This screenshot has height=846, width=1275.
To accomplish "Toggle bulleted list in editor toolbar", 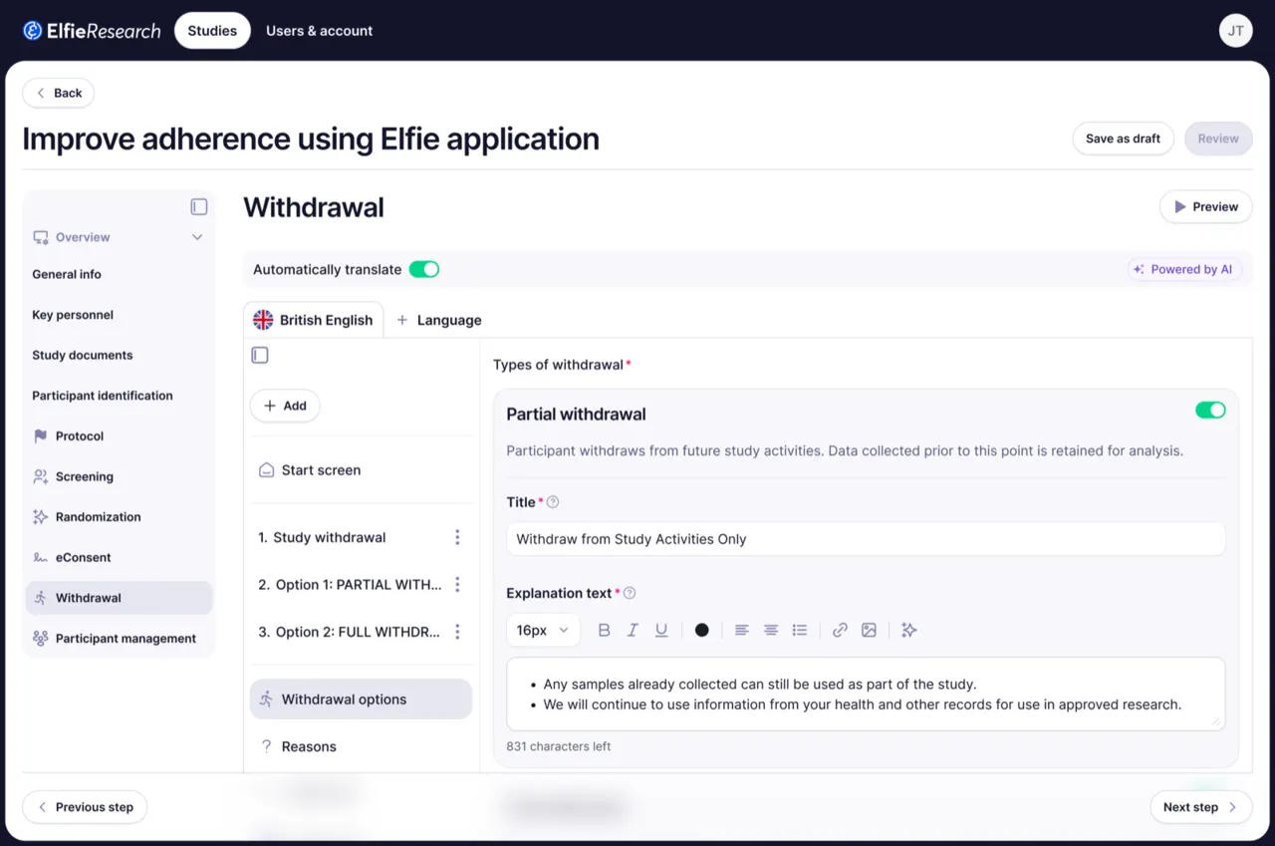I will pos(799,630).
